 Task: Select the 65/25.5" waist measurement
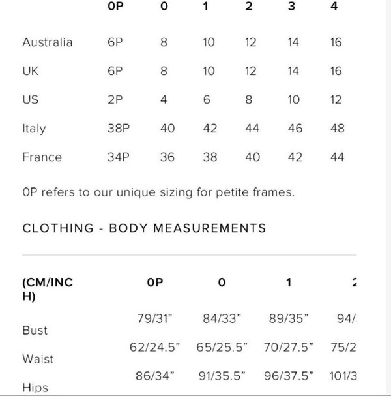tap(222, 347)
